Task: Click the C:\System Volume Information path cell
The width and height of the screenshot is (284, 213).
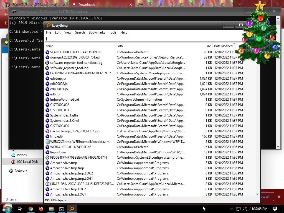Action: (x=139, y=100)
